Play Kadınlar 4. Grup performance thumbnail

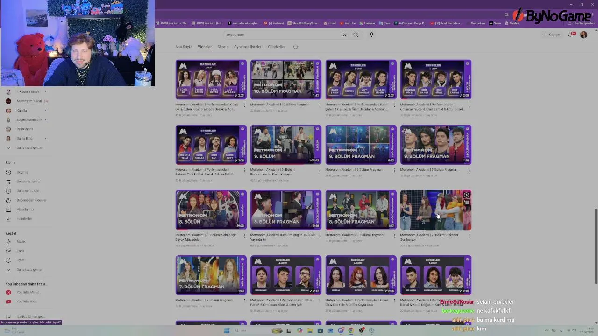[x=361, y=275]
